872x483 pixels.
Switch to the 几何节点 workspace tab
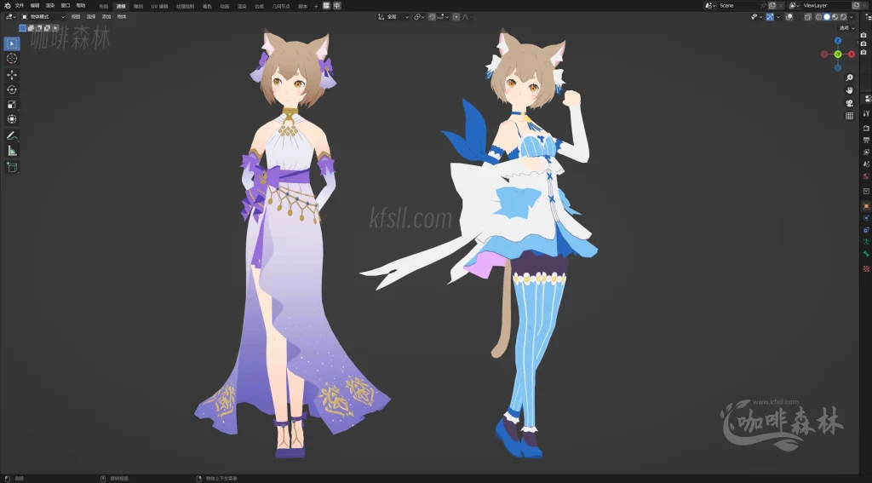281,6
